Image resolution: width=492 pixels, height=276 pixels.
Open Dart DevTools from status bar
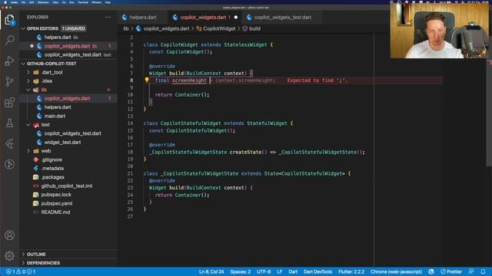(317, 271)
